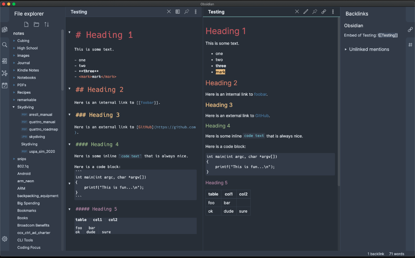Close the left Testing editor pane
The image size is (415, 258).
tap(169, 11)
